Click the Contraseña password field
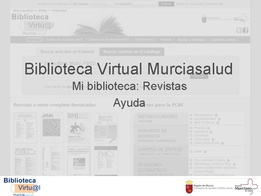The height and width of the screenshot is (196, 261). (x=145, y=4)
